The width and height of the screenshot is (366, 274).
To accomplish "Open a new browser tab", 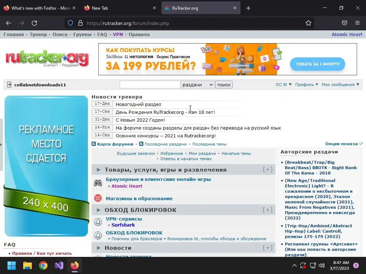I will tap(248, 8).
